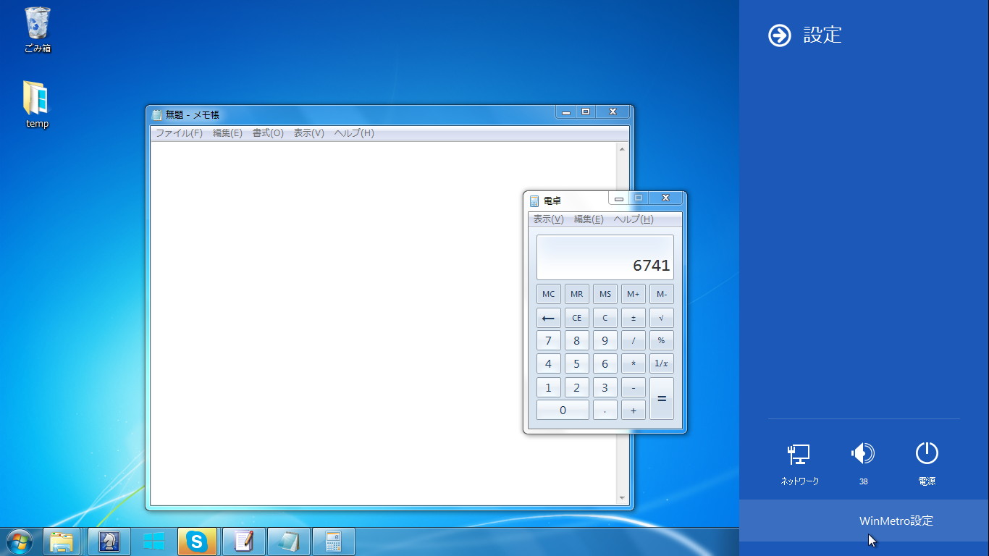Click M- memory subtract in Calculator
Screen dimensions: 989x556
661,294
